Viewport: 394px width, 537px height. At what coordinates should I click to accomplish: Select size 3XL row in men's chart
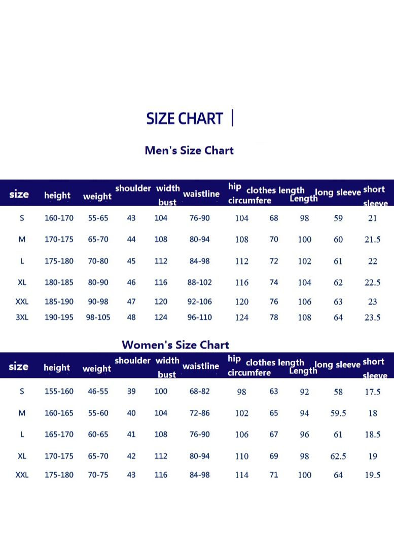[197, 318]
